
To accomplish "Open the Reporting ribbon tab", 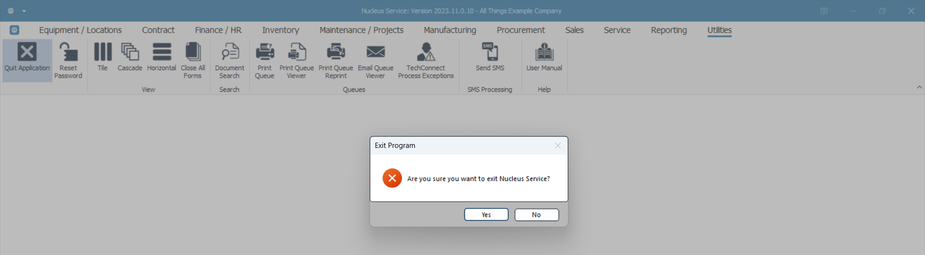I will (x=669, y=30).
